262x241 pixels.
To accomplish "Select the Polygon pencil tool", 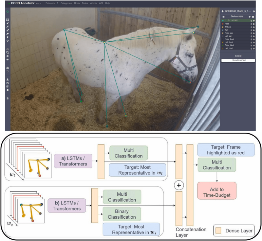I will point(8,24).
